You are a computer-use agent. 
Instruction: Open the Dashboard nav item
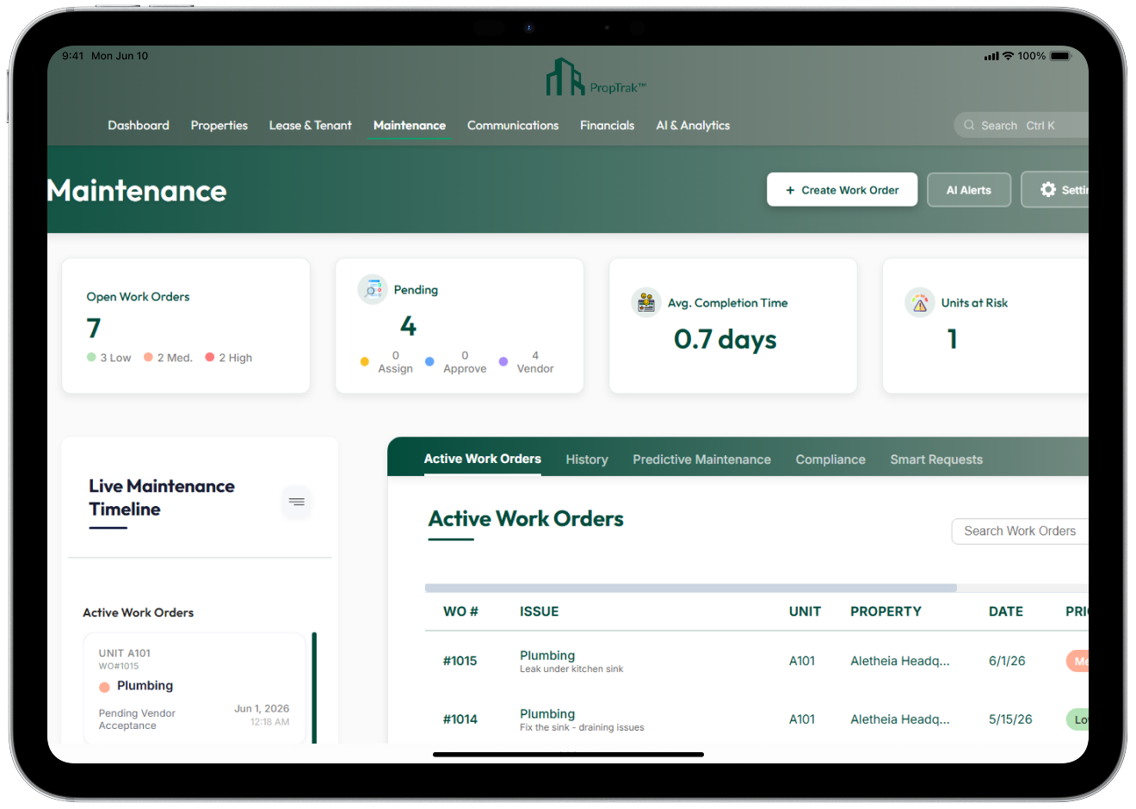139,126
